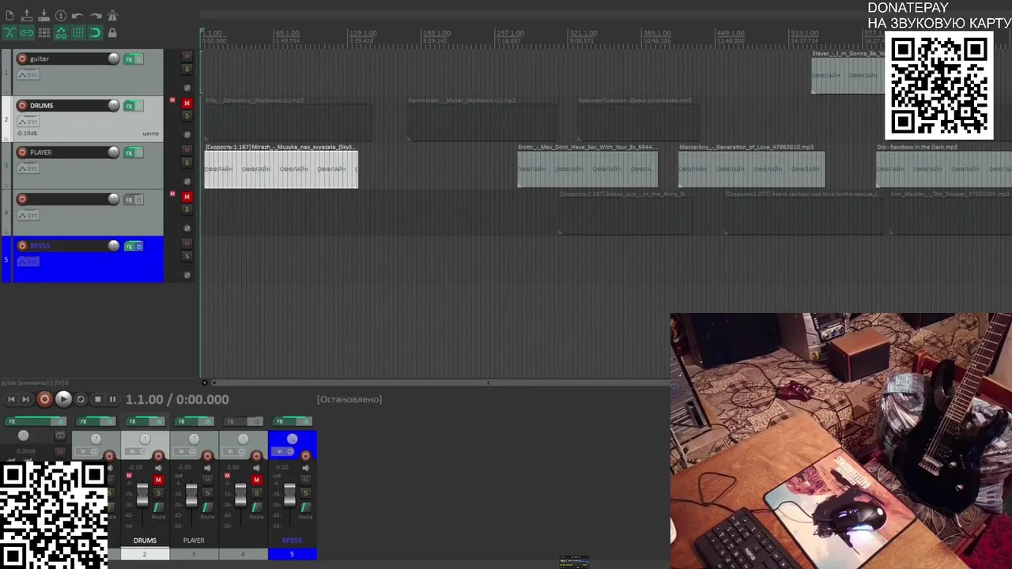This screenshot has width=1012, height=569.
Task: Arm RP355 track record button in track panel
Action: click(22, 246)
